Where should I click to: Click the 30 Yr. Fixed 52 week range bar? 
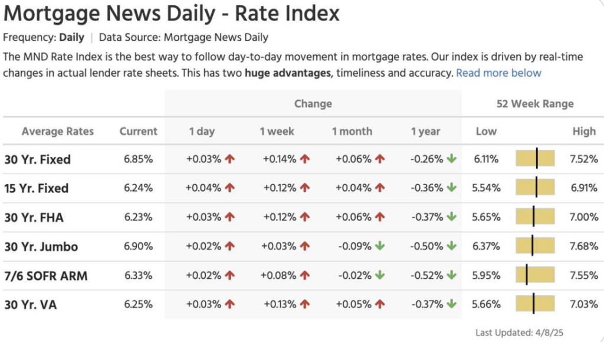[536, 159]
